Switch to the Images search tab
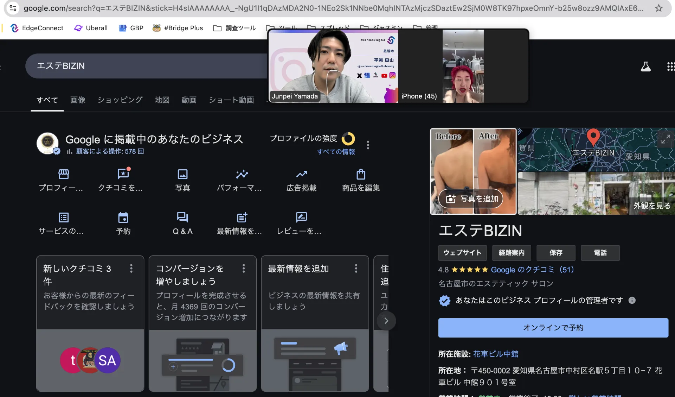The height and width of the screenshot is (397, 675). click(x=78, y=100)
